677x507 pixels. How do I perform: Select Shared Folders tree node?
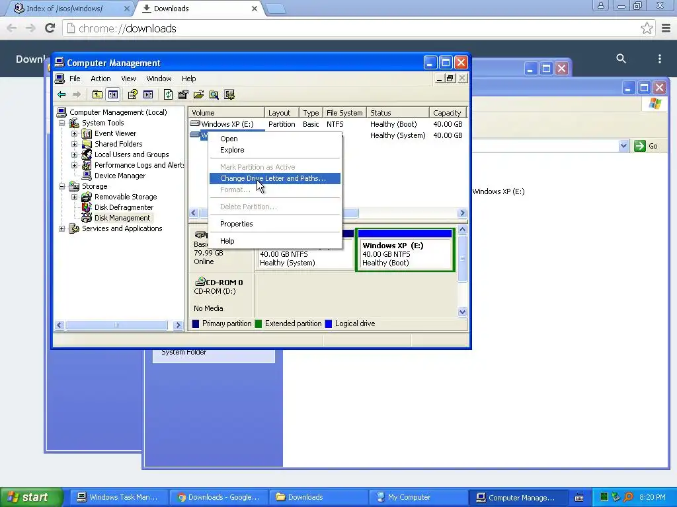(x=118, y=144)
